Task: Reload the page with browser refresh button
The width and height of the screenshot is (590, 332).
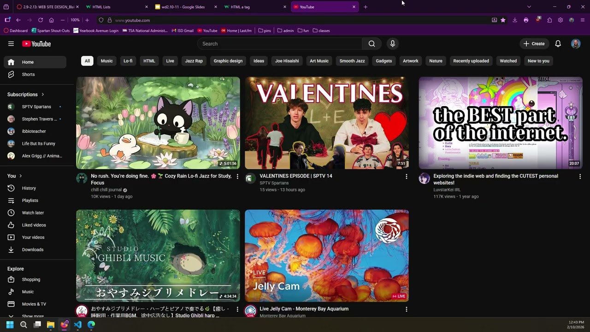Action: click(x=41, y=20)
